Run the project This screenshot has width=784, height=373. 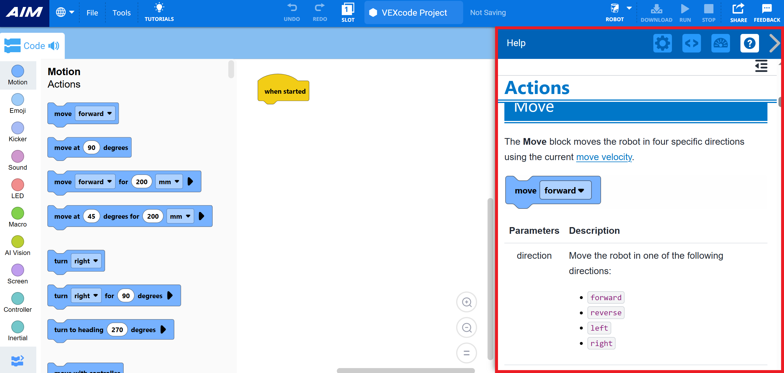pos(685,8)
